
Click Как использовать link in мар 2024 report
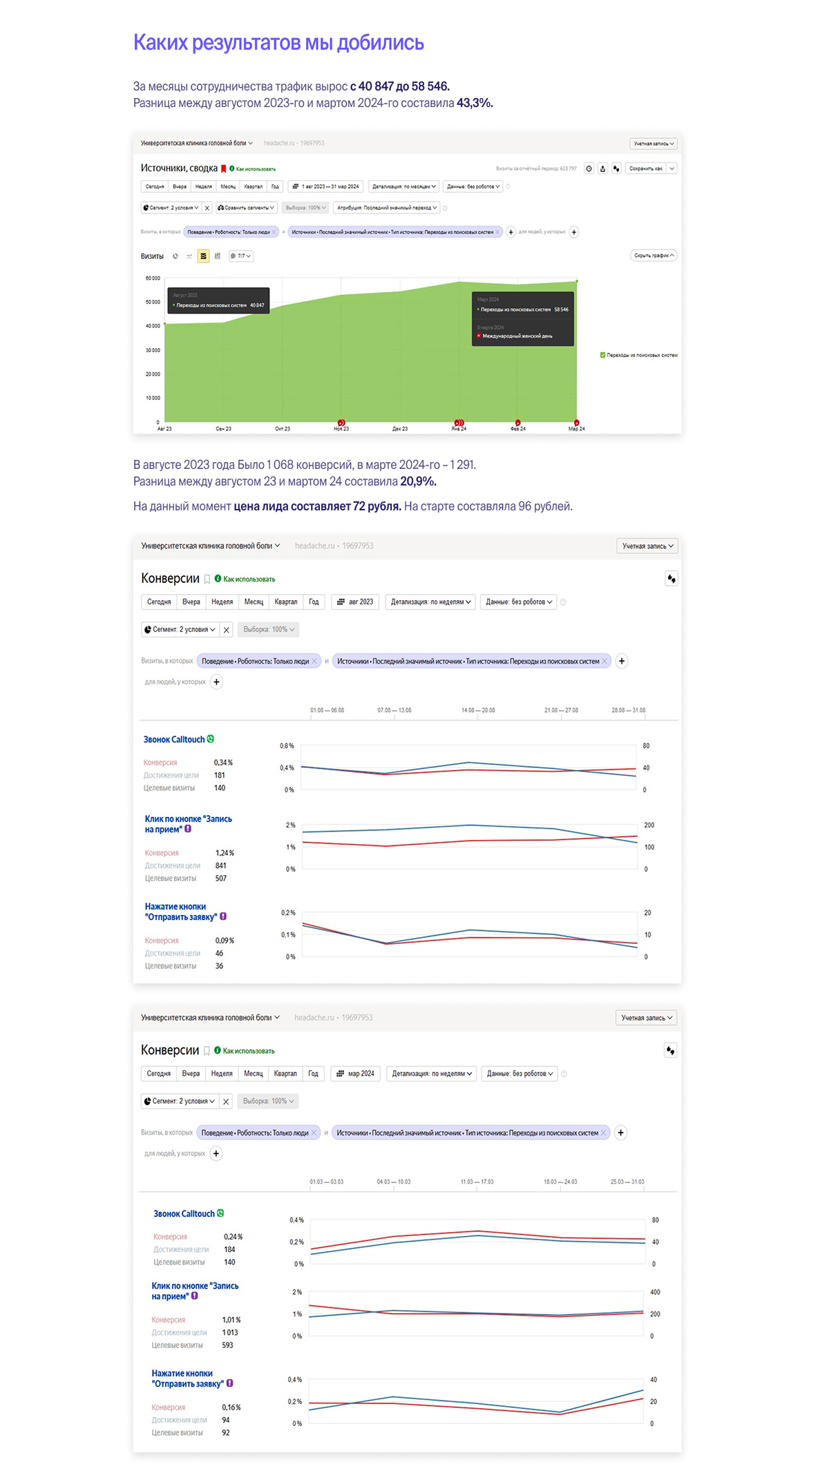(x=245, y=1051)
